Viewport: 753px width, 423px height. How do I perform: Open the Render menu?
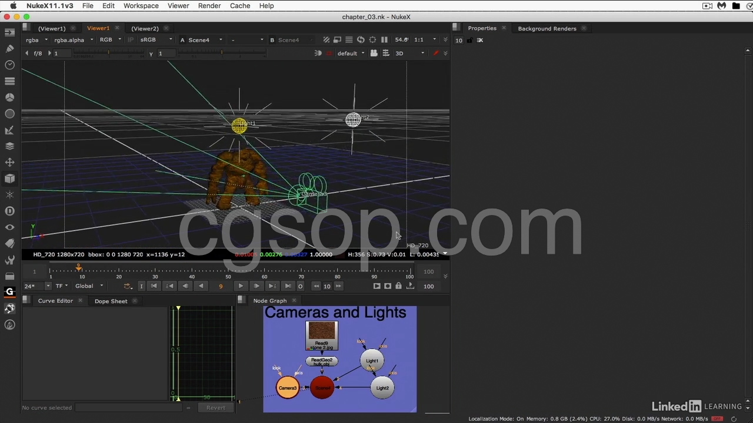209,6
